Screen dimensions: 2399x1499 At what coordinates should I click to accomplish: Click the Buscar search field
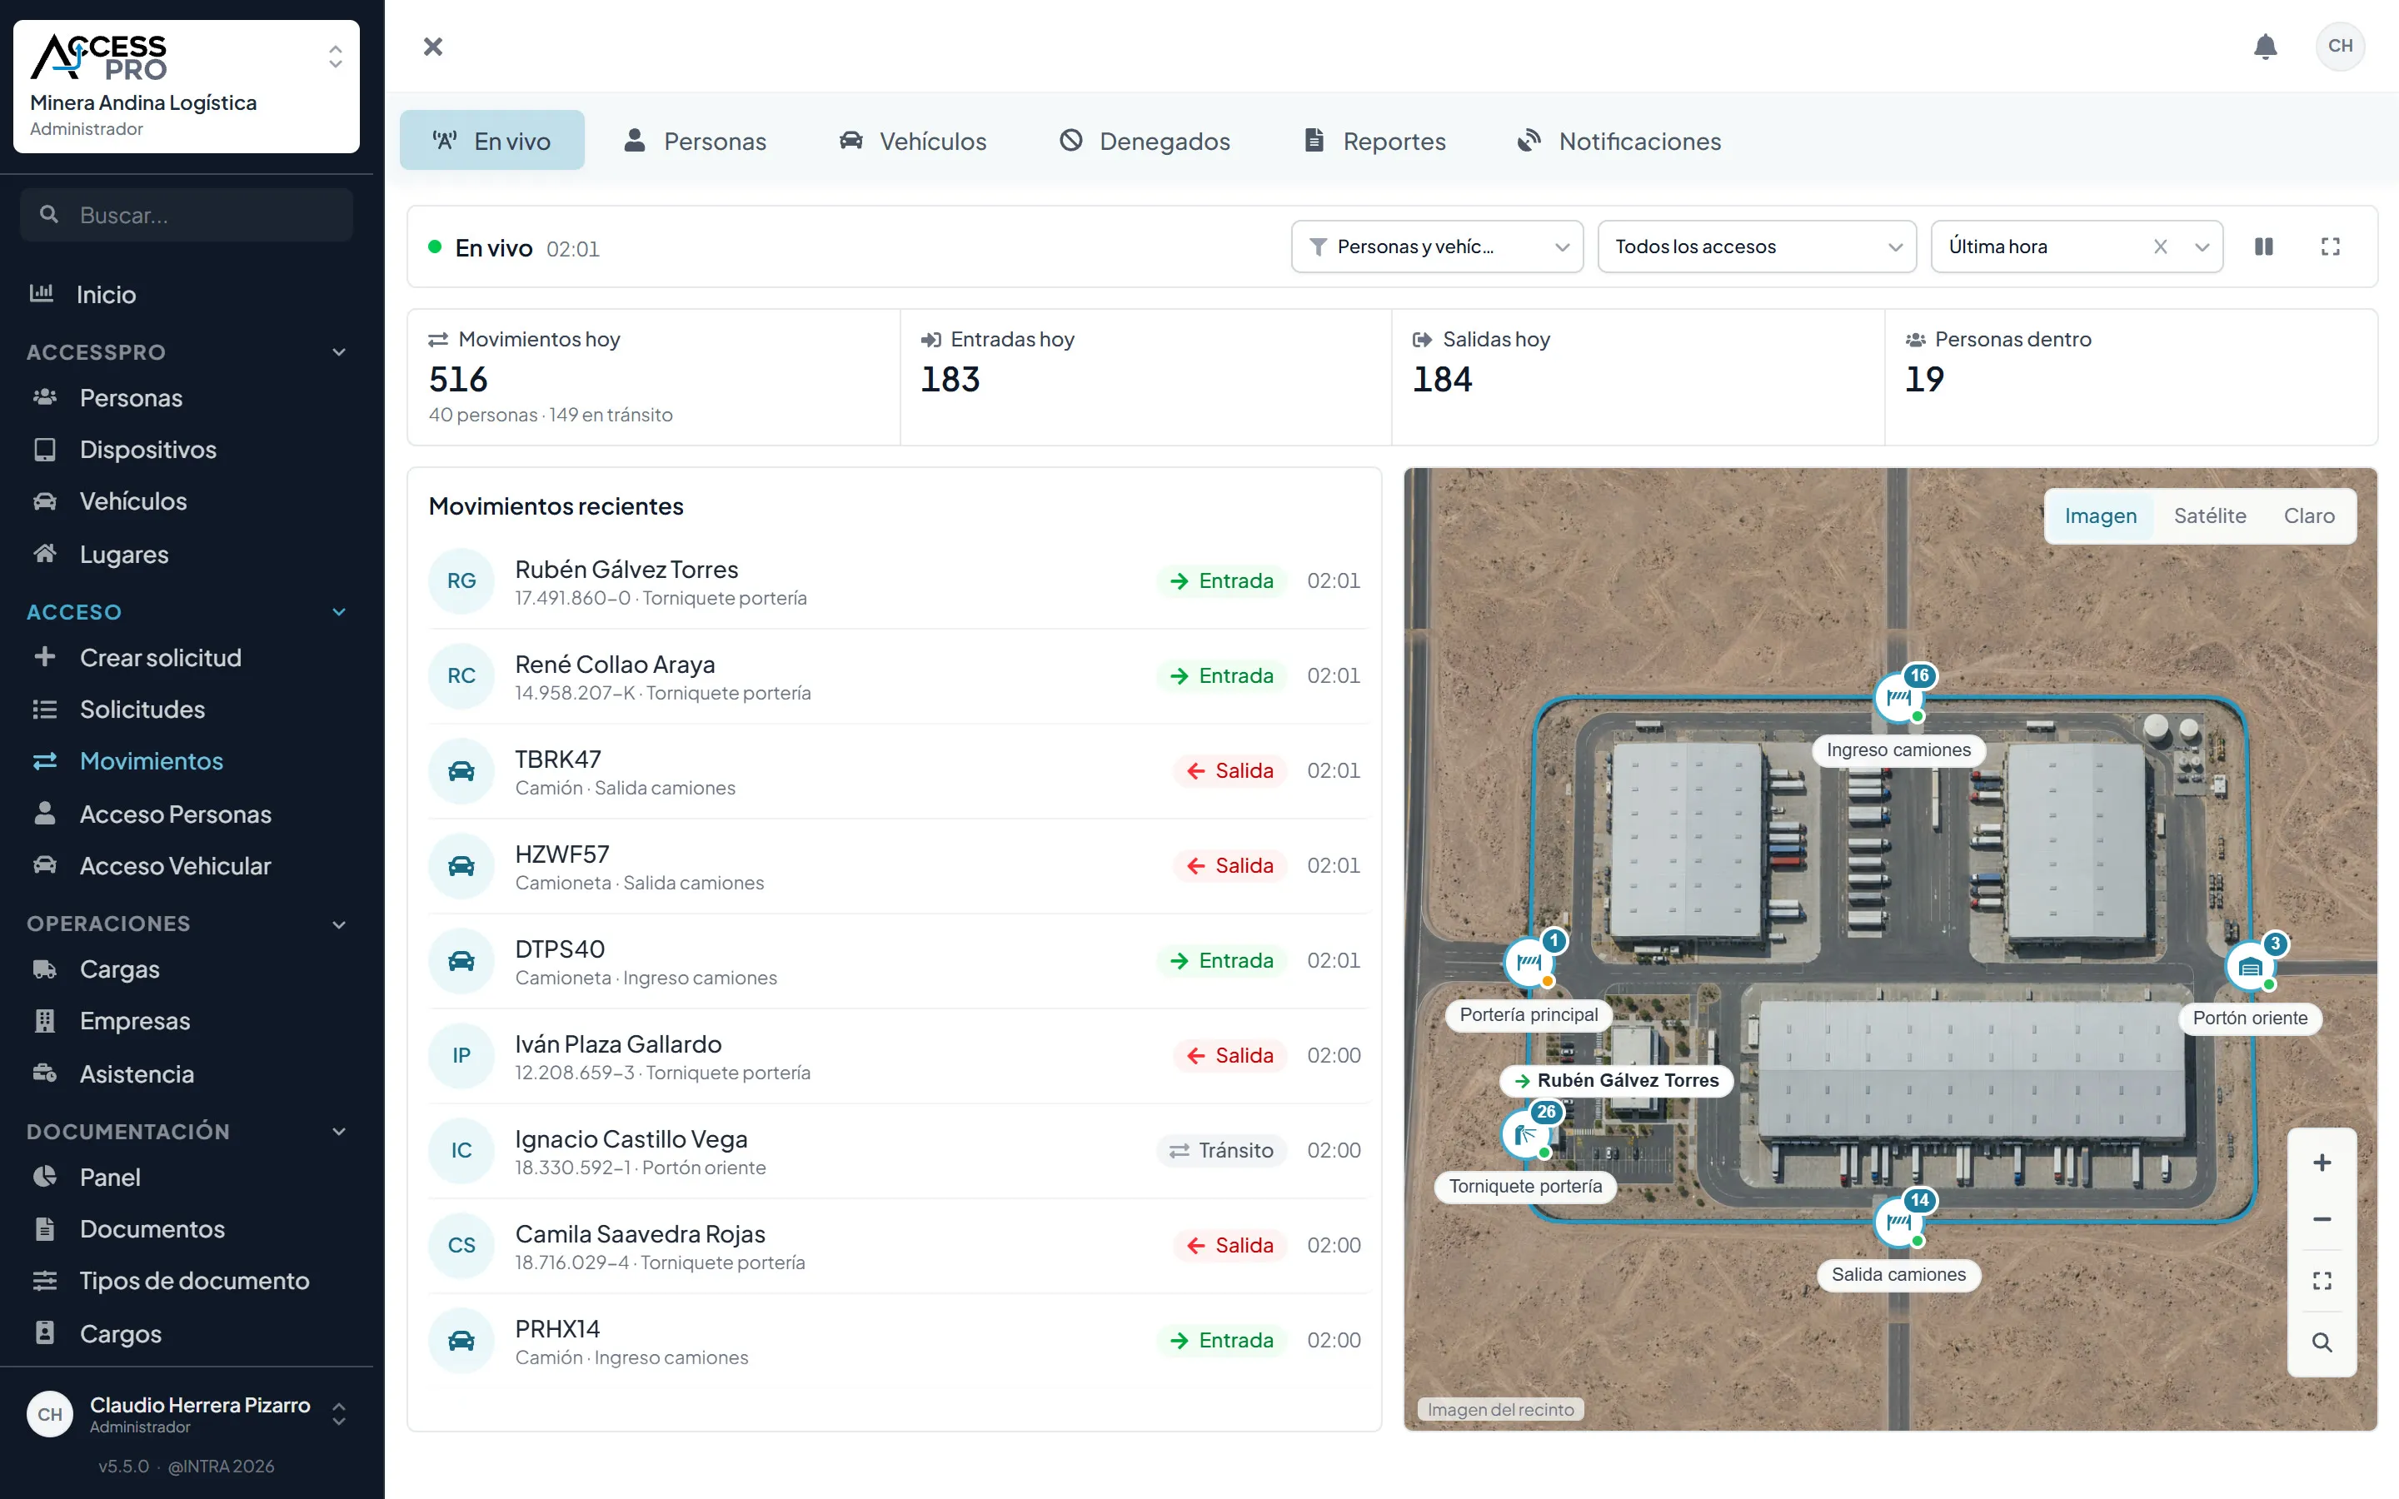[x=187, y=215]
